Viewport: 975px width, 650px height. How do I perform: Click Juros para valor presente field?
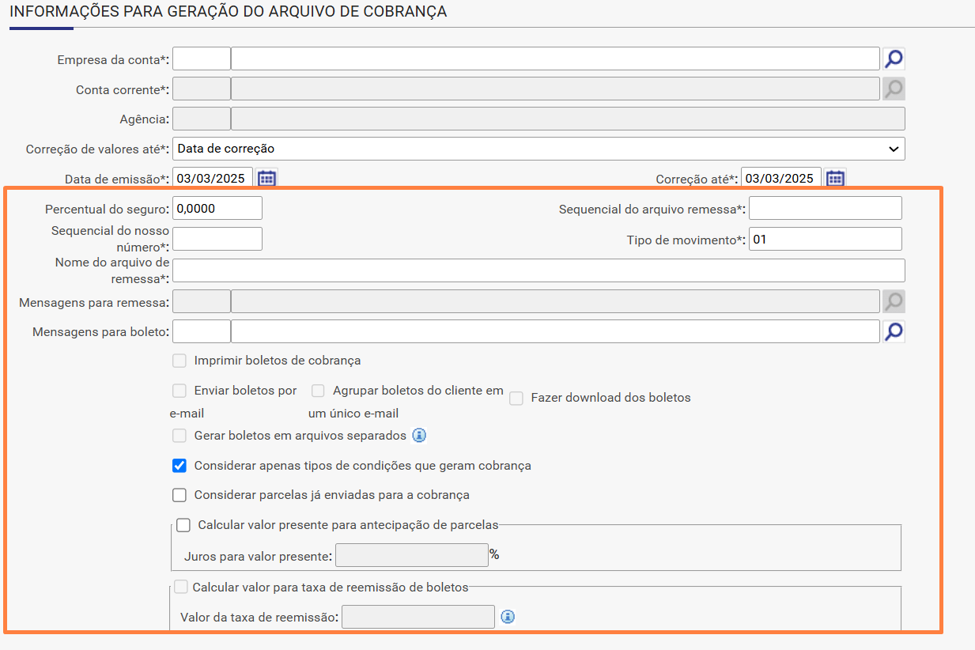412,555
